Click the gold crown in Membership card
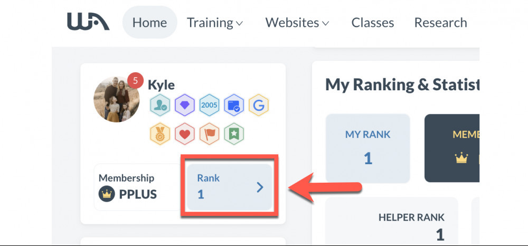 coord(461,157)
